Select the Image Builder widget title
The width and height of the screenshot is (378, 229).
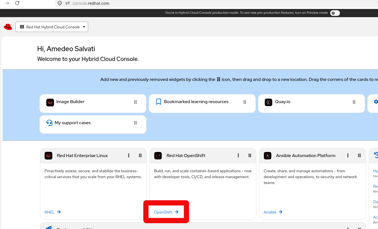[x=70, y=102]
